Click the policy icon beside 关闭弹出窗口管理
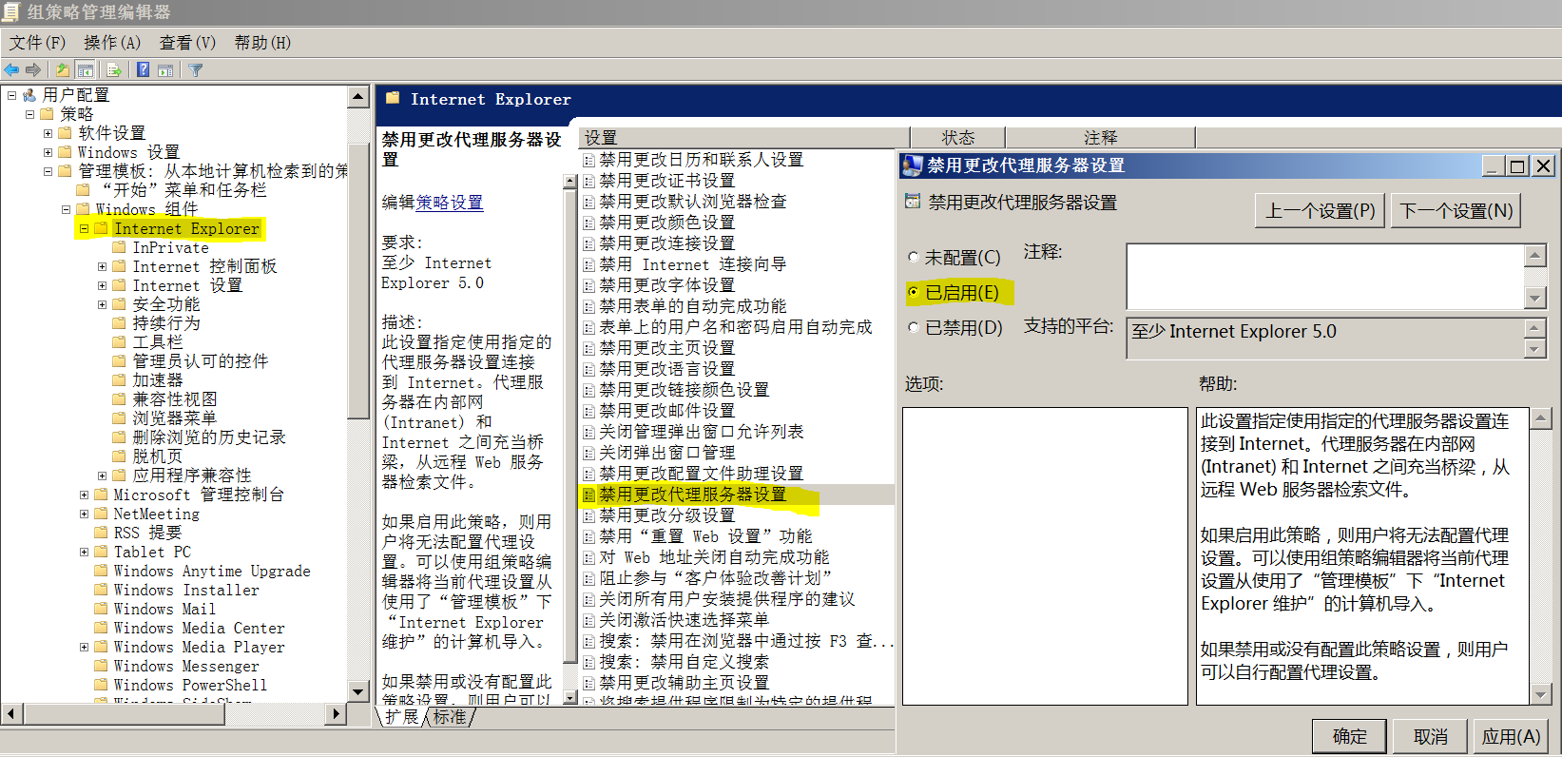The height and width of the screenshot is (757, 1562). coord(589,453)
